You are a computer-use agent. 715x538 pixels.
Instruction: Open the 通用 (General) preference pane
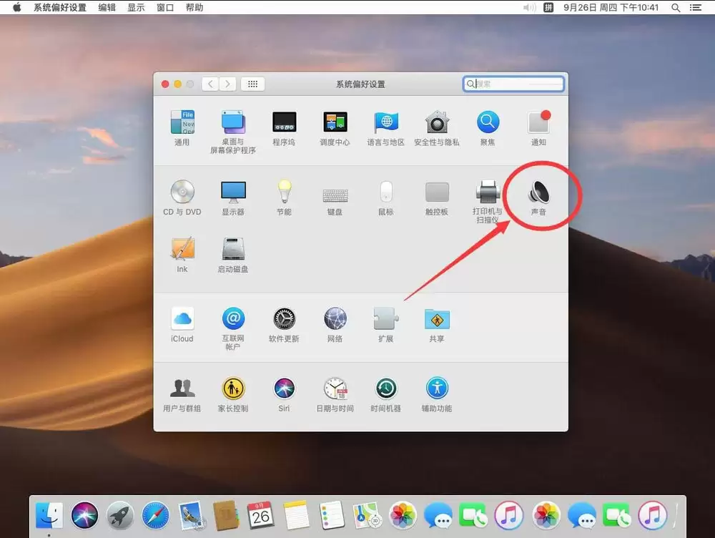click(182, 127)
